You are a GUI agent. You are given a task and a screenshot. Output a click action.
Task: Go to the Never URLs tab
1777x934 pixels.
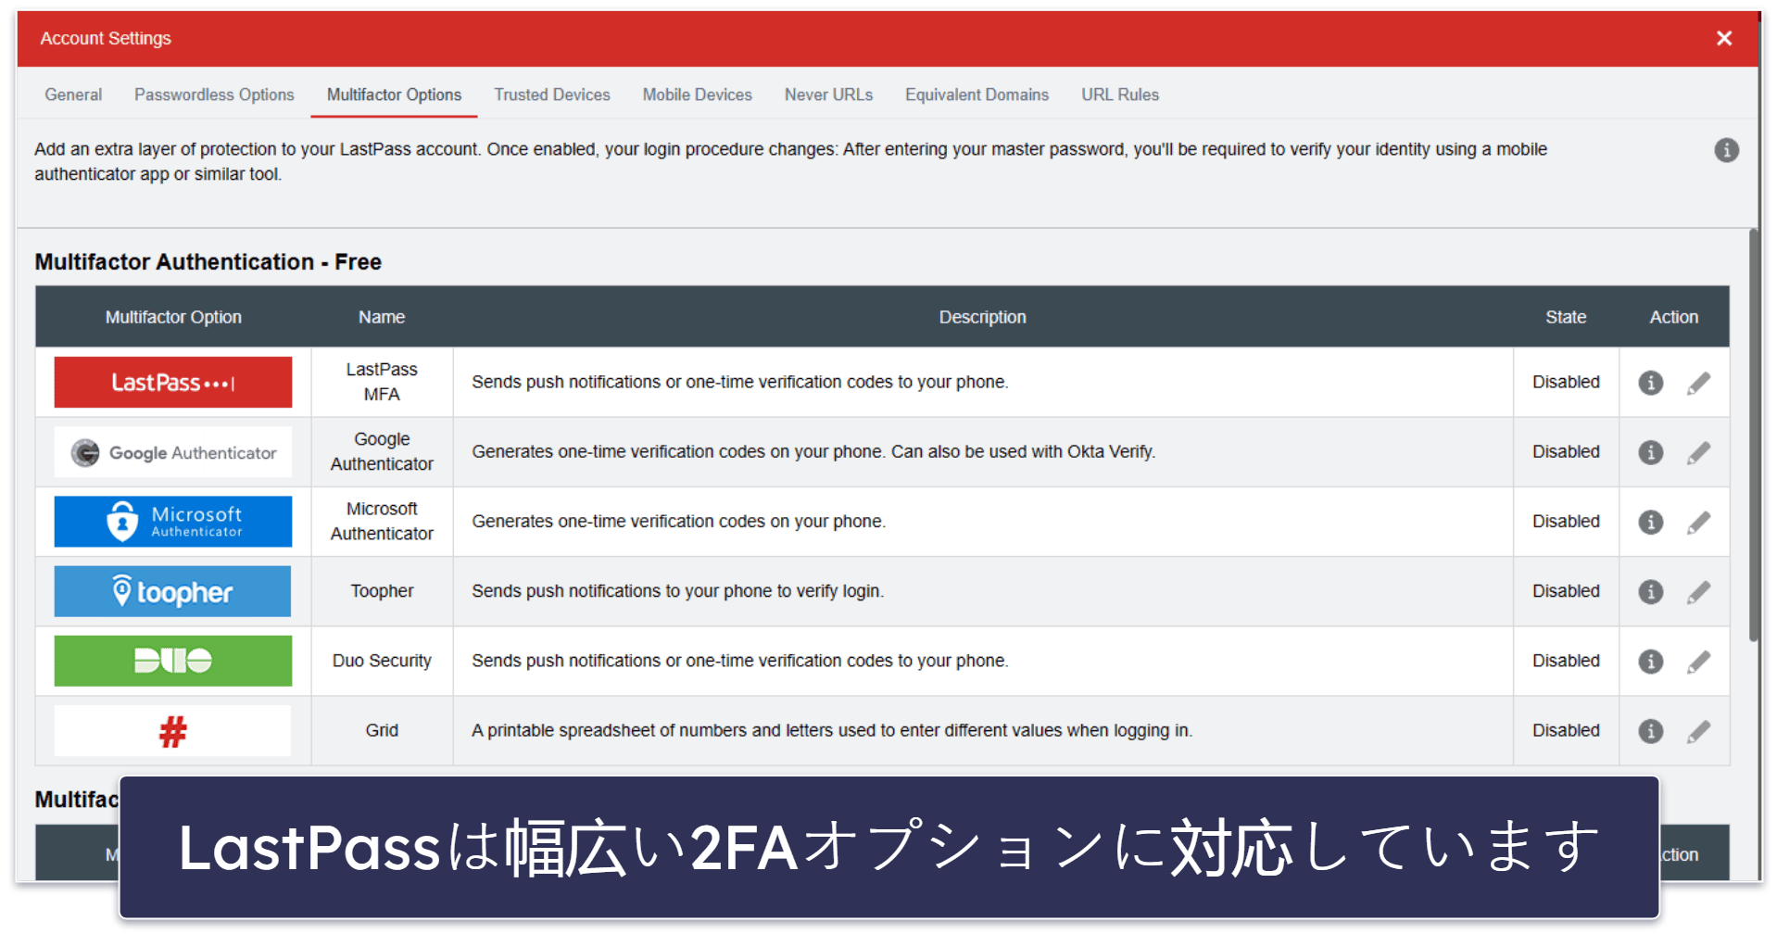(x=828, y=95)
